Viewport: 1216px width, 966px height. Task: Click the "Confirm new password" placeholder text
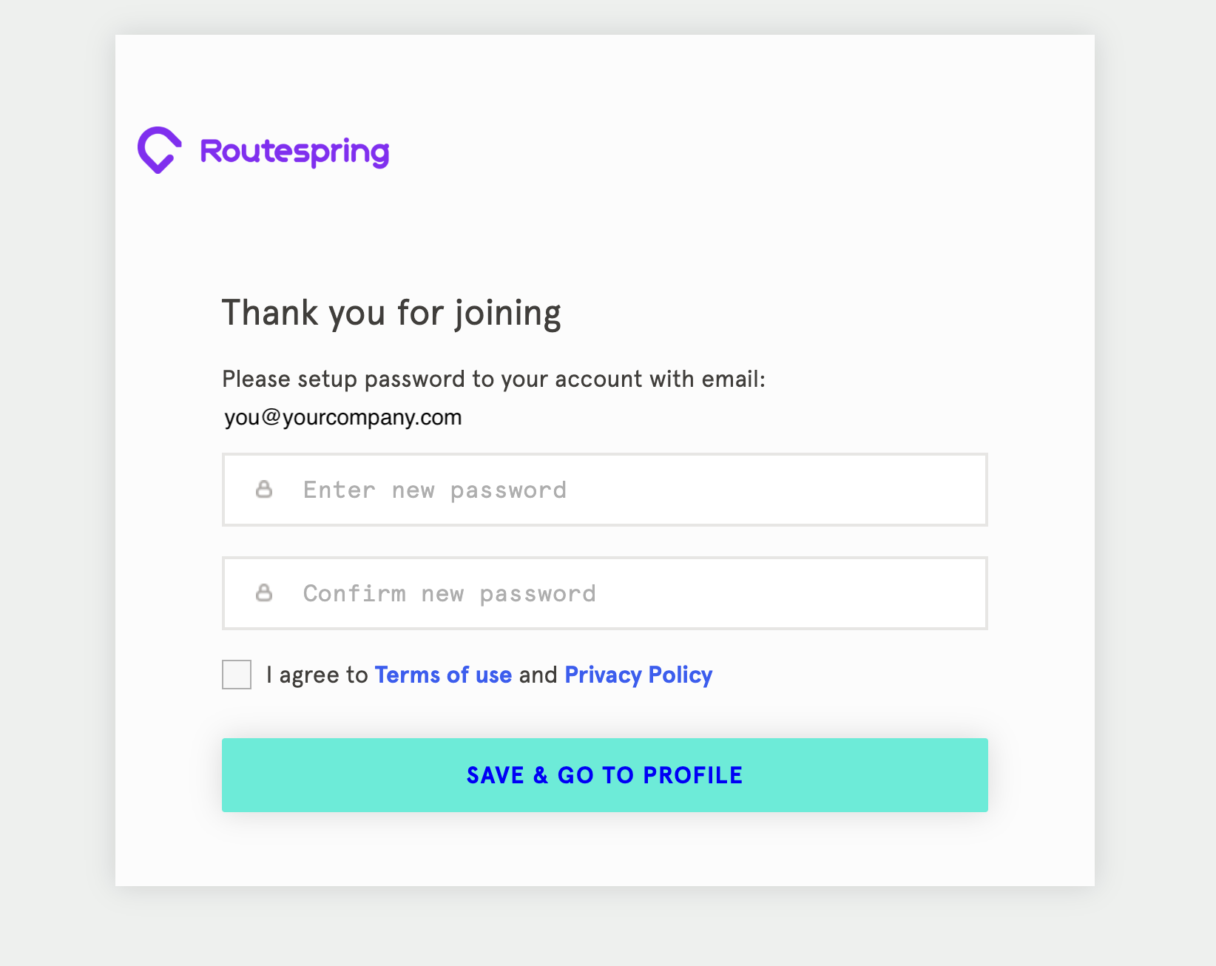click(449, 594)
